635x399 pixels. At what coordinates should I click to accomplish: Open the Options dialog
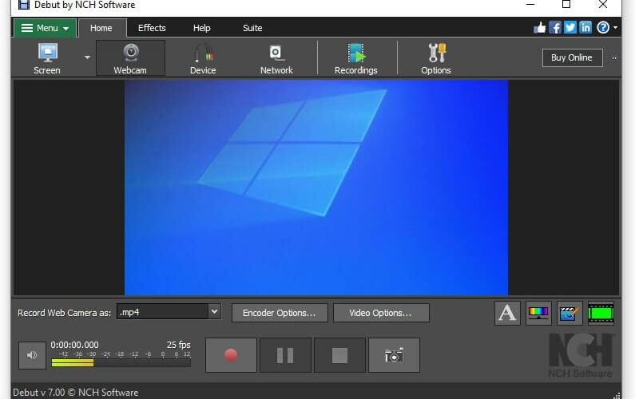point(436,58)
